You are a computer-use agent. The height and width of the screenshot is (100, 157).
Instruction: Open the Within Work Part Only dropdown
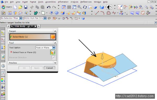click(x=45, y=18)
